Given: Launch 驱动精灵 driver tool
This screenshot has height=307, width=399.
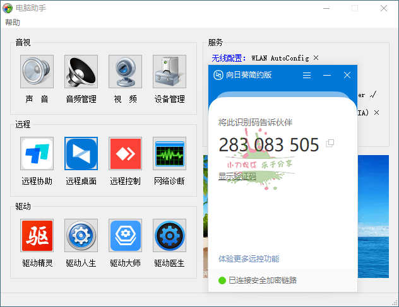Looking at the screenshot, I should pyautogui.click(x=37, y=235).
